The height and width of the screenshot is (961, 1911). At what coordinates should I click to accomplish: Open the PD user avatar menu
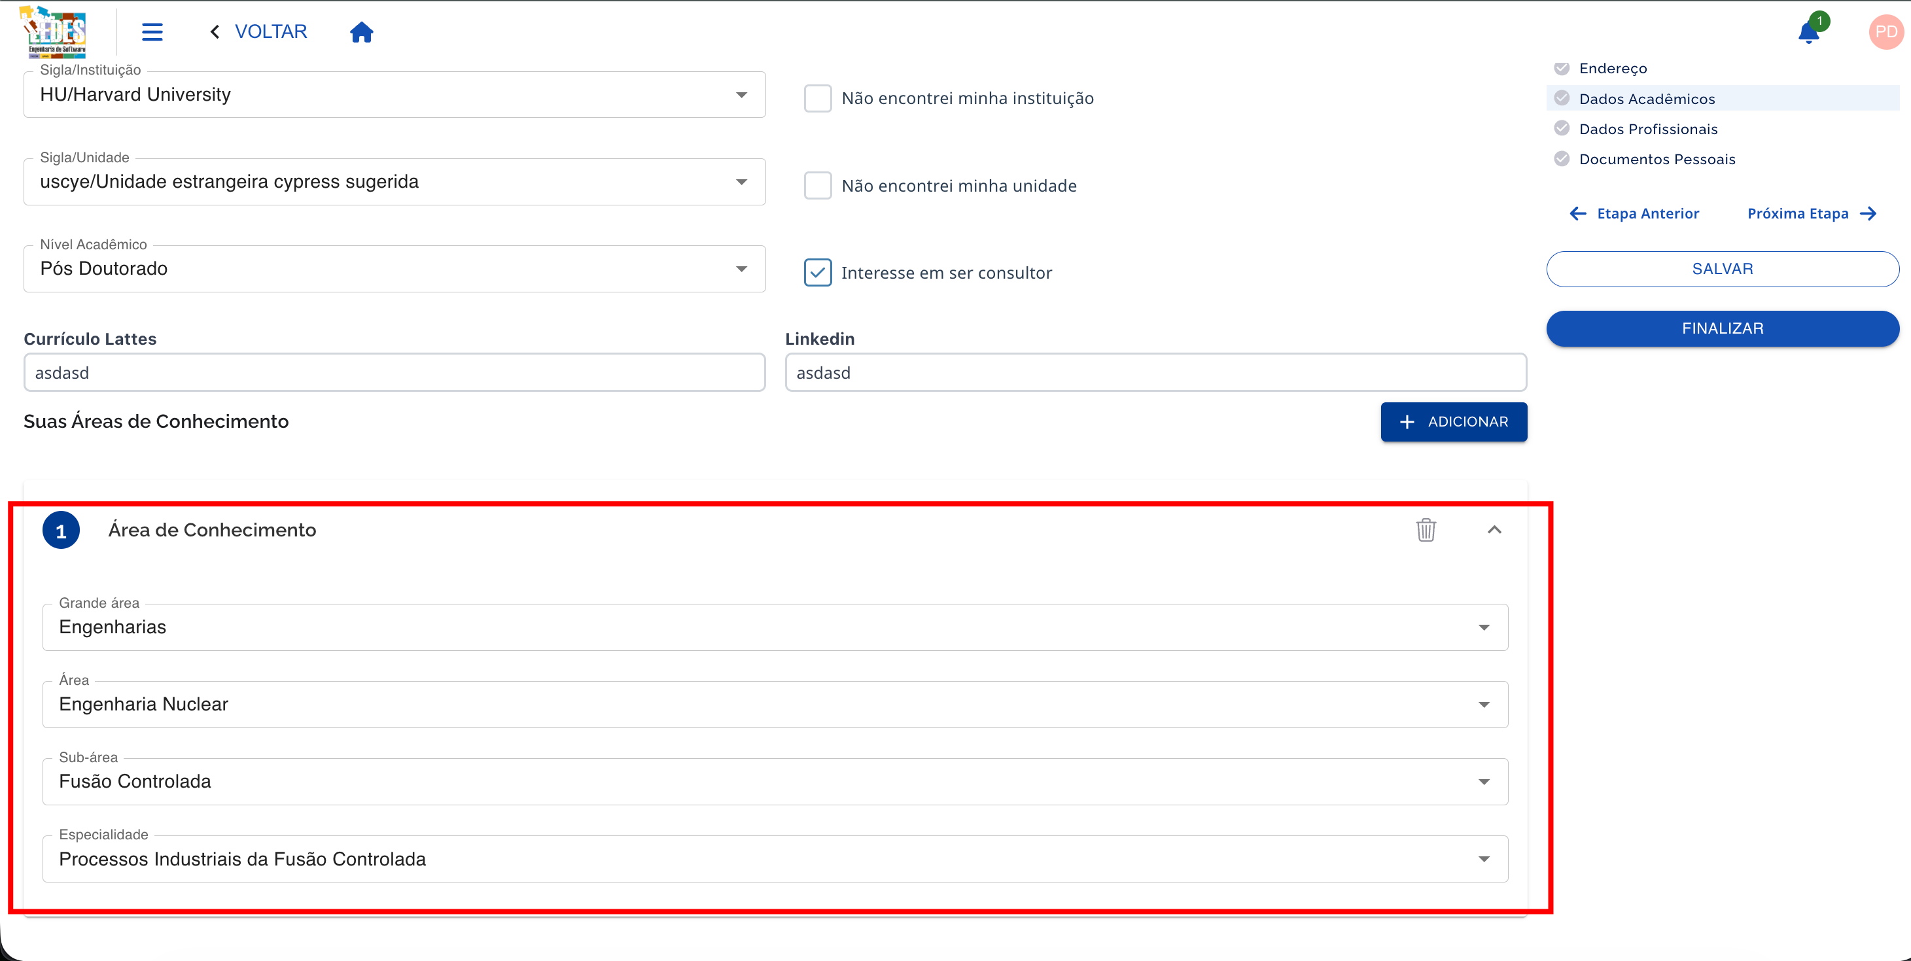[x=1885, y=32]
